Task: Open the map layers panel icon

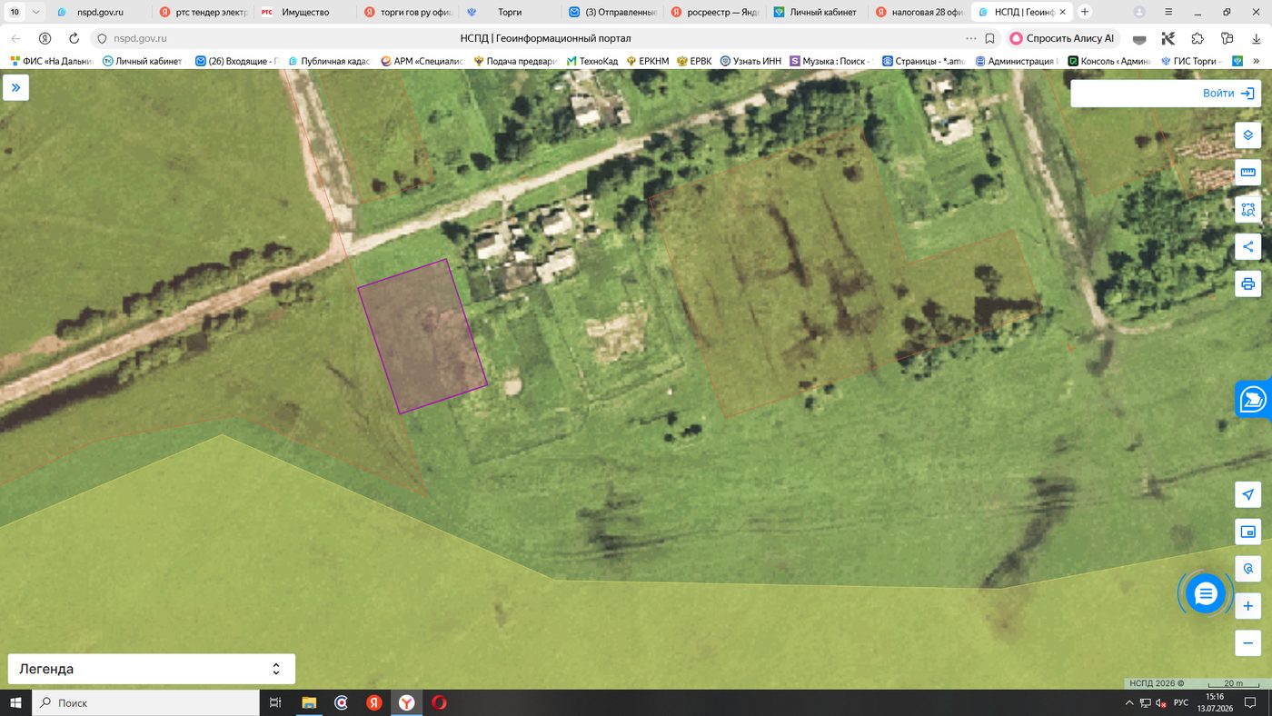Action: [x=1247, y=135]
